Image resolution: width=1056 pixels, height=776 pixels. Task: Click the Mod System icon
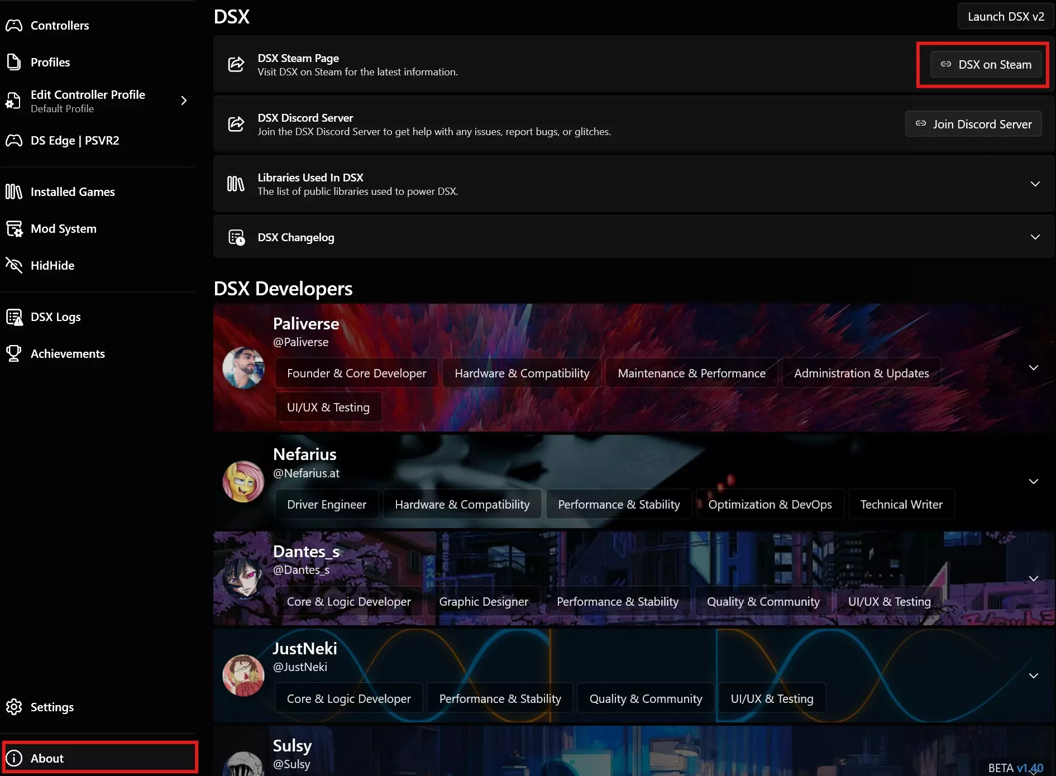click(14, 228)
